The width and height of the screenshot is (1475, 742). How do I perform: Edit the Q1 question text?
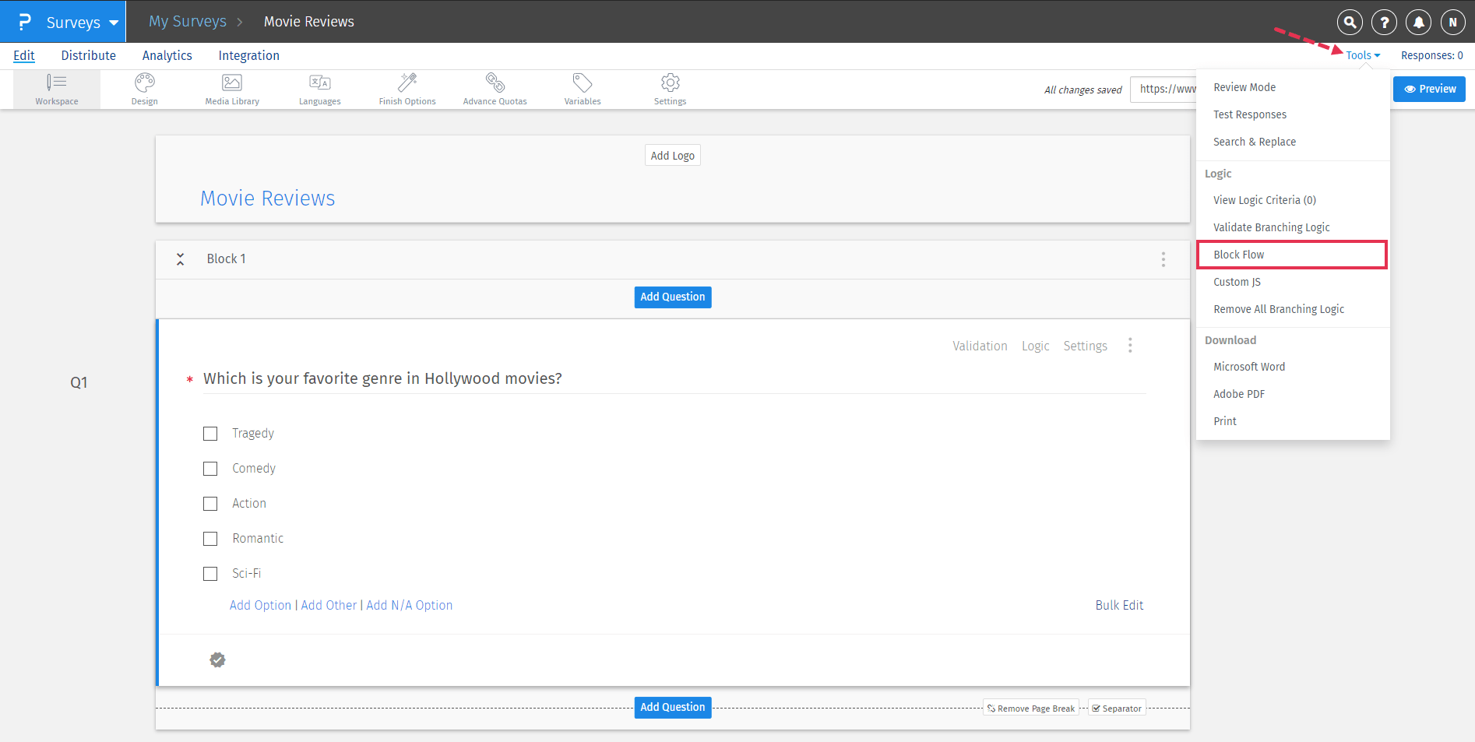[x=382, y=378]
